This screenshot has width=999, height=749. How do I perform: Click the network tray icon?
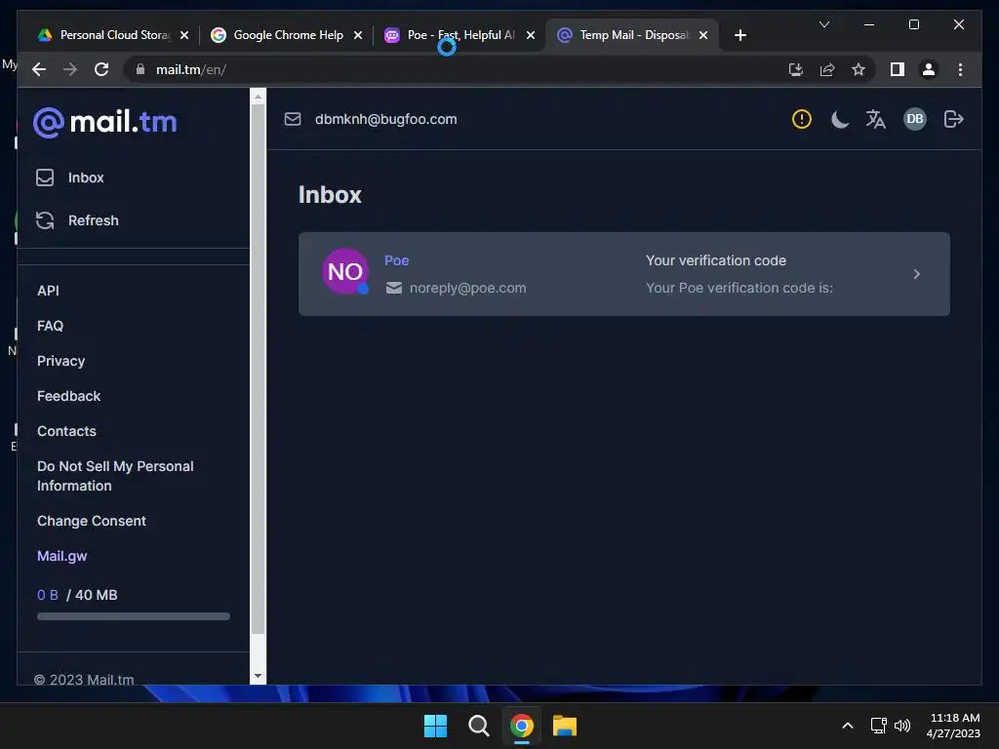(x=879, y=726)
